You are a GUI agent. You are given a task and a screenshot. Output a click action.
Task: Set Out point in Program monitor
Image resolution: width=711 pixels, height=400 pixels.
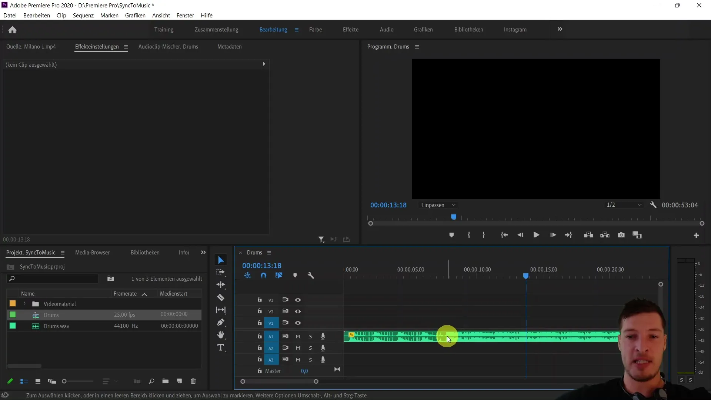[484, 235]
